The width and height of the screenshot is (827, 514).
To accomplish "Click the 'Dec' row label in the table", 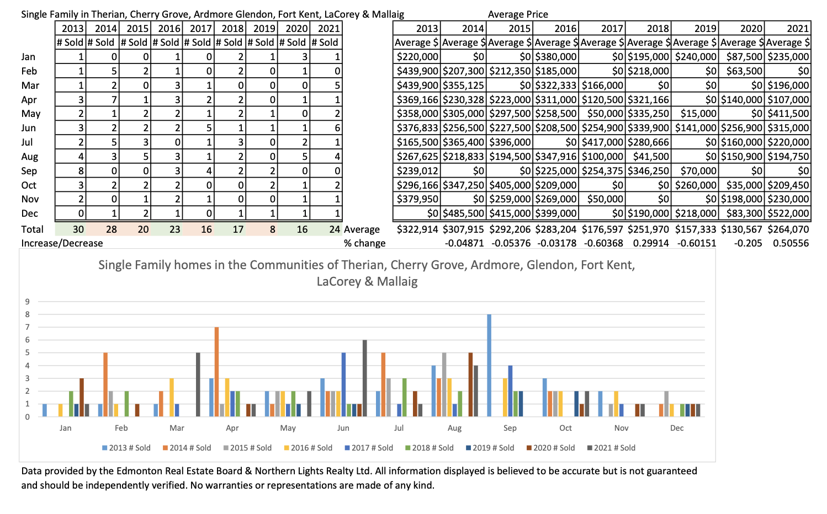I will pyautogui.click(x=30, y=213).
